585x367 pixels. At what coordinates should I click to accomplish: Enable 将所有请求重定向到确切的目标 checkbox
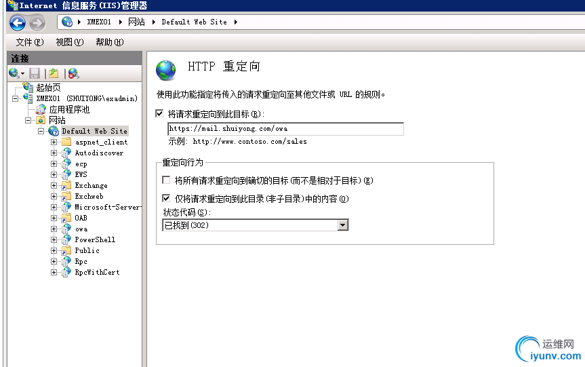tap(166, 180)
